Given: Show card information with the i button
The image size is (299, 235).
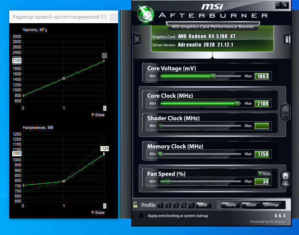Looking at the screenshot, I should point(287,40).
